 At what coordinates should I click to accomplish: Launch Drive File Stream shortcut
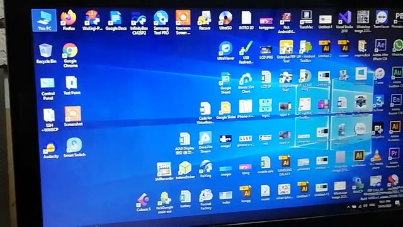(205, 142)
